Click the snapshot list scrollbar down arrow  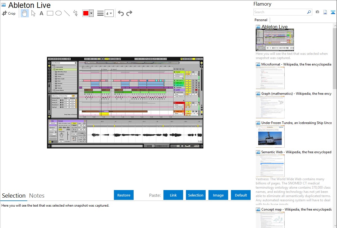[335, 226]
